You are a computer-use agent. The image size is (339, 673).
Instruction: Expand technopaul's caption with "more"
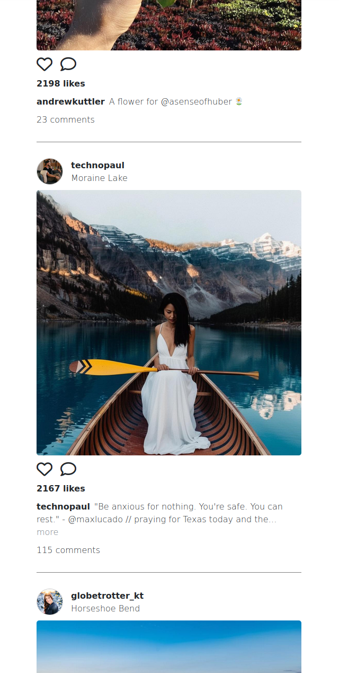[x=47, y=532]
